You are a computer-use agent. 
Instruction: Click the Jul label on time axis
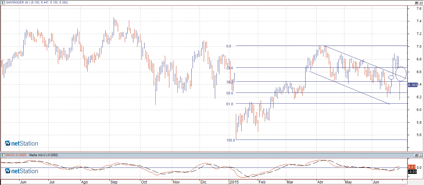pos(52,182)
